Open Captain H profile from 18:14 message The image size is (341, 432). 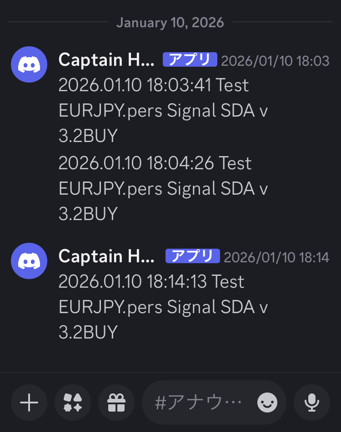coord(106,256)
